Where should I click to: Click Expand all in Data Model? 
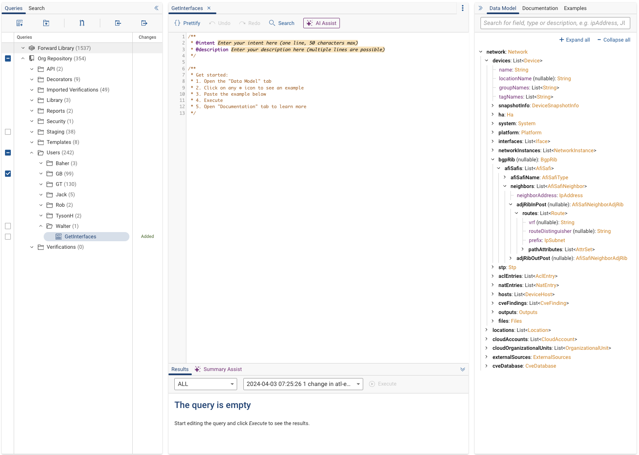575,40
